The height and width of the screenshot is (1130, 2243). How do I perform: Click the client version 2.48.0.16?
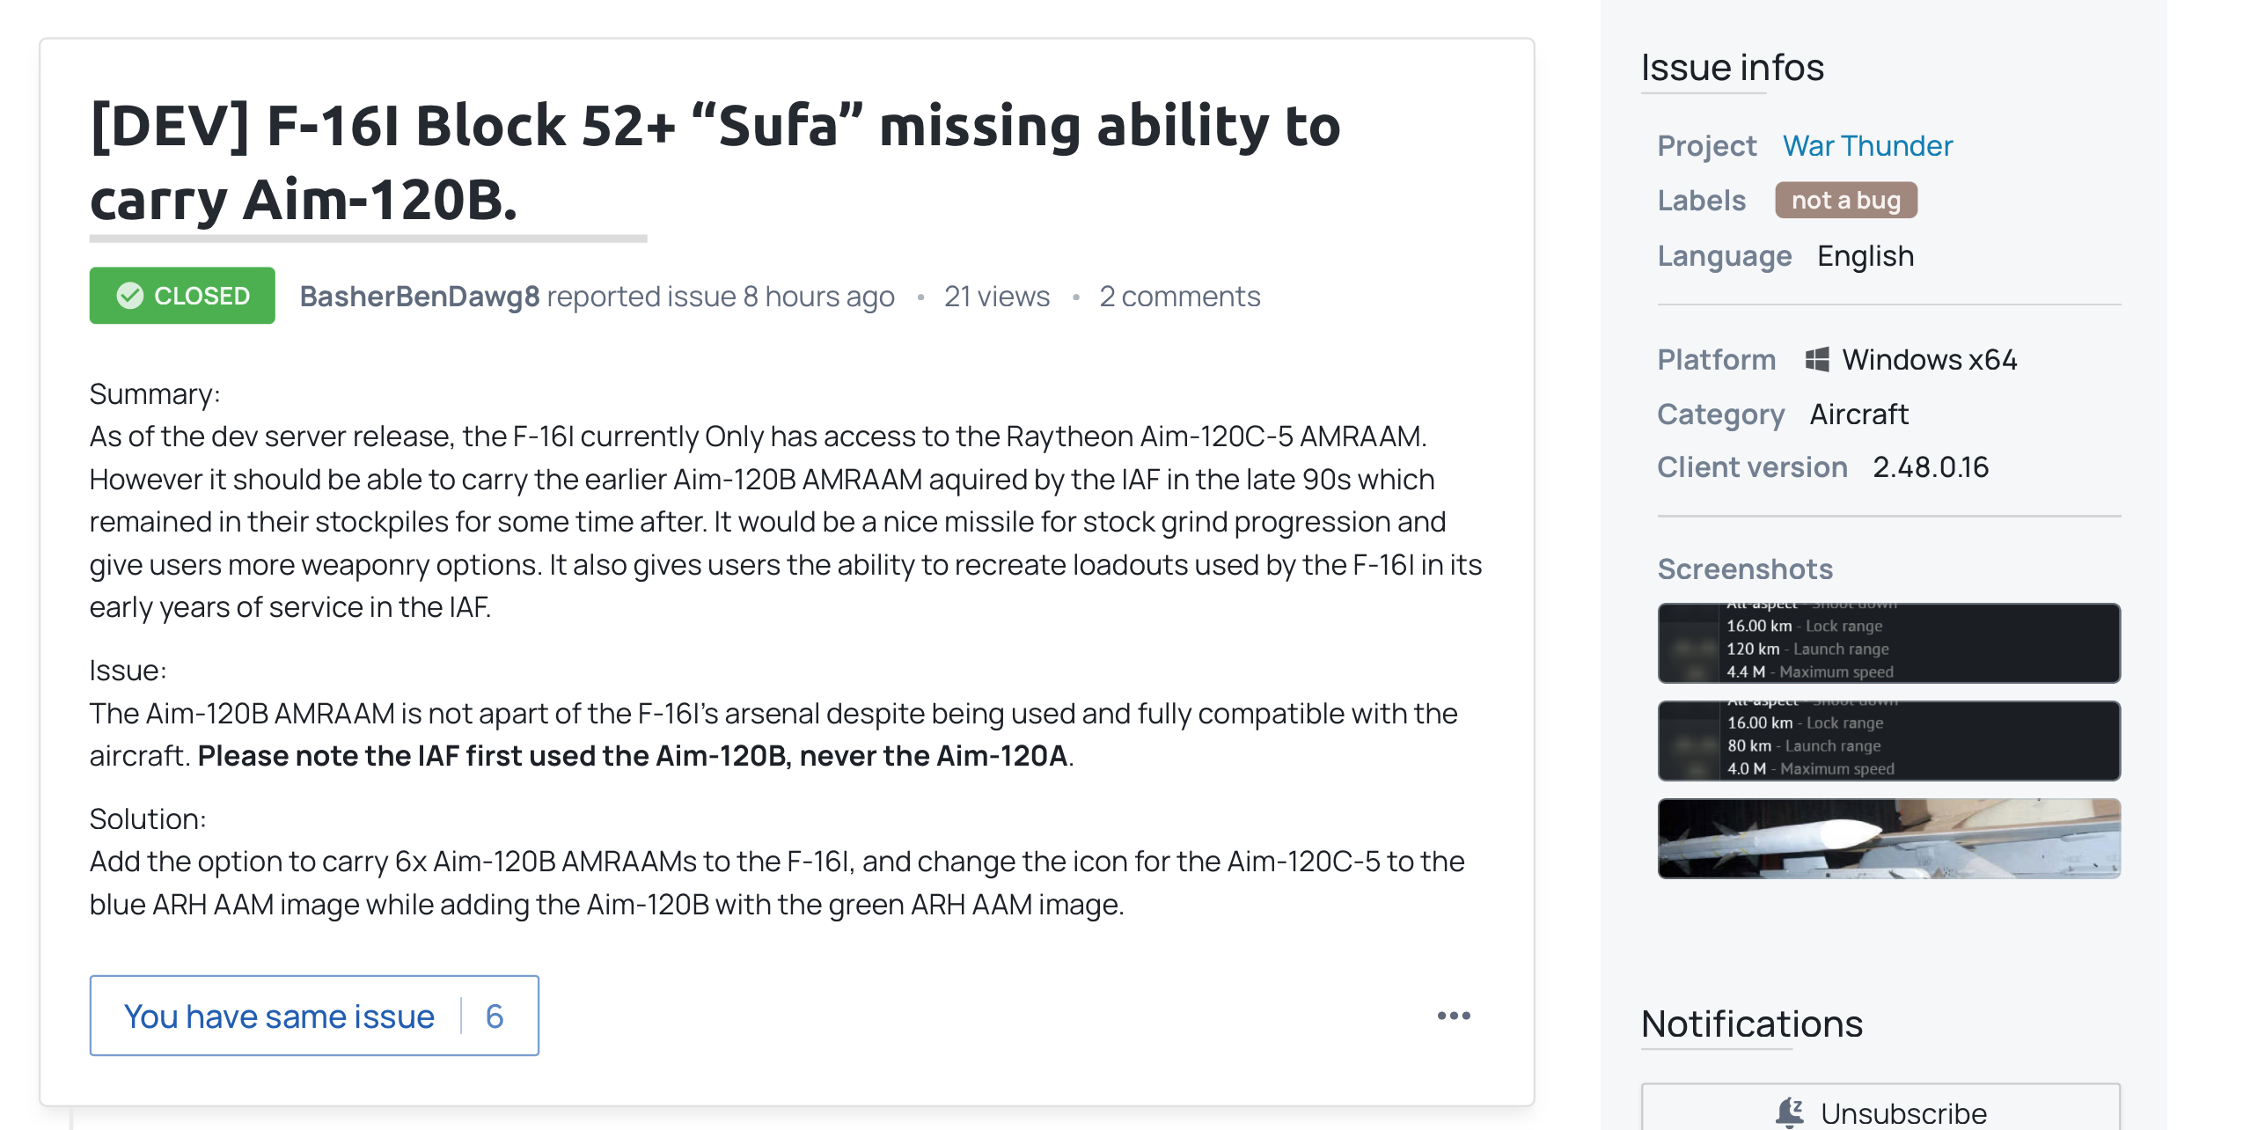tap(1930, 466)
